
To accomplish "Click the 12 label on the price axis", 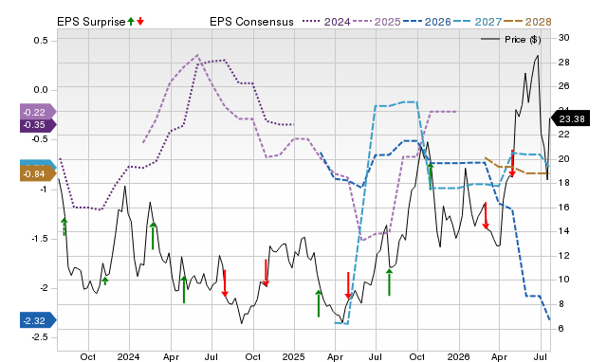I will (564, 256).
